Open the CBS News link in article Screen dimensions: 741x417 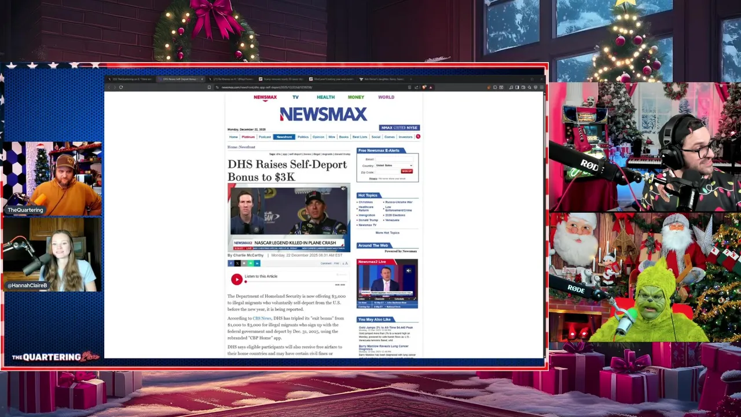[262, 319]
